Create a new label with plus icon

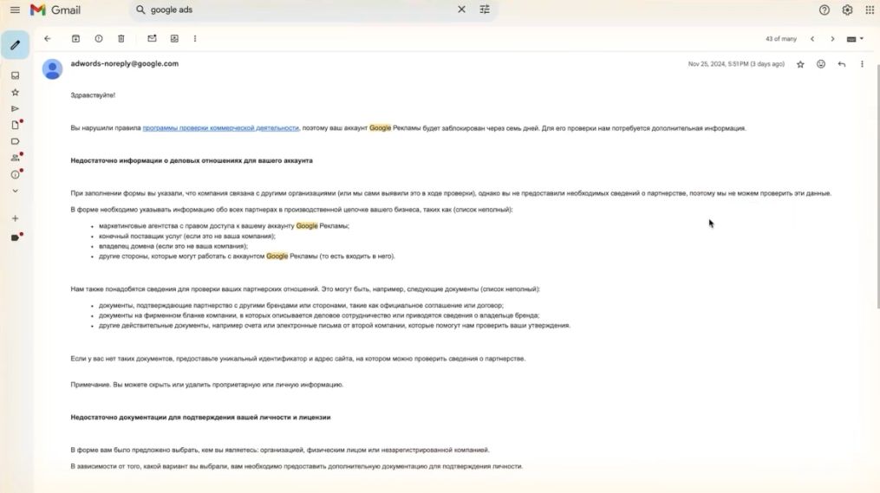(15, 218)
